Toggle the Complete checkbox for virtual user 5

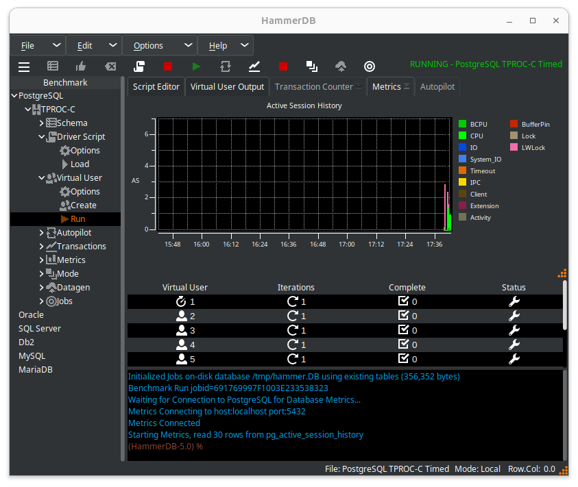[403, 359]
